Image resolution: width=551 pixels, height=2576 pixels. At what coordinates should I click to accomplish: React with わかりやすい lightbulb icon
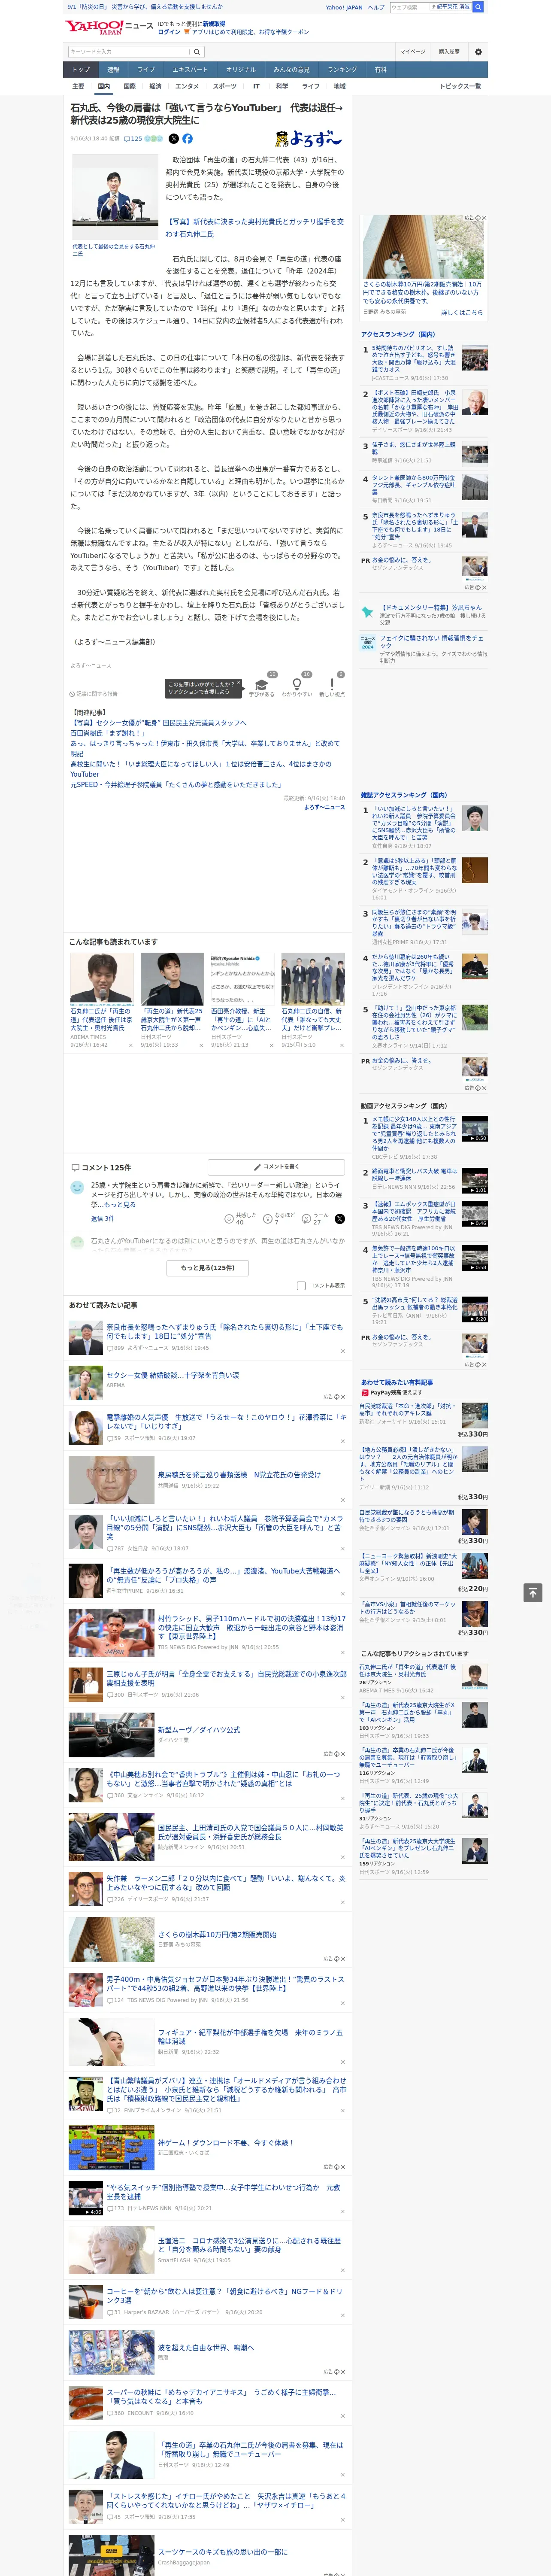pyautogui.click(x=297, y=685)
